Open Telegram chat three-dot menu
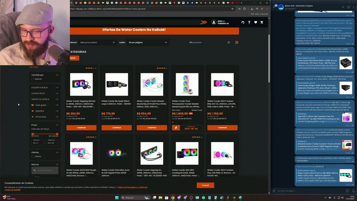 [x=353, y=7]
